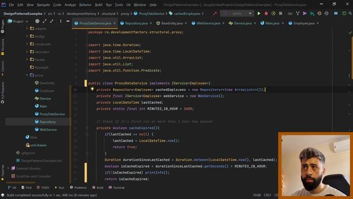
Task: Open the Refactor menu
Action: pos(85,5)
